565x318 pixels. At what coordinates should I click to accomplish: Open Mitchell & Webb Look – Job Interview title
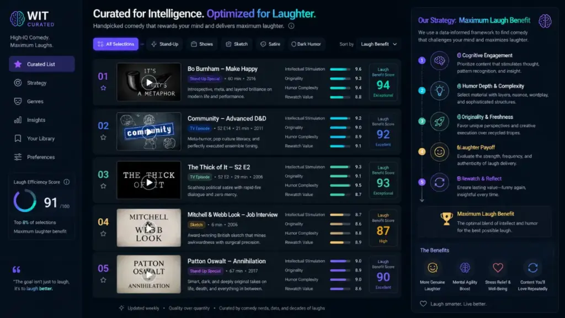click(232, 215)
